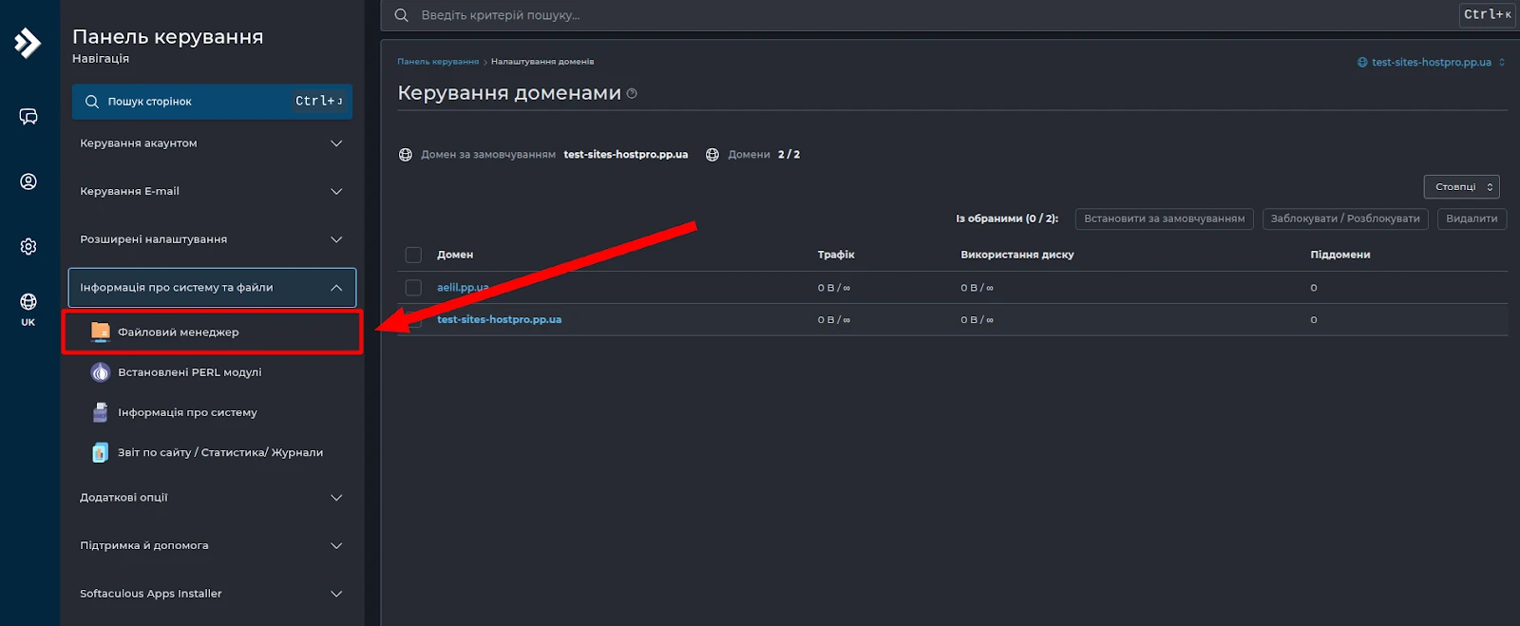1520x626 pixels.
Task: Tick the checkbox for aelil.pp.ua
Action: click(413, 287)
